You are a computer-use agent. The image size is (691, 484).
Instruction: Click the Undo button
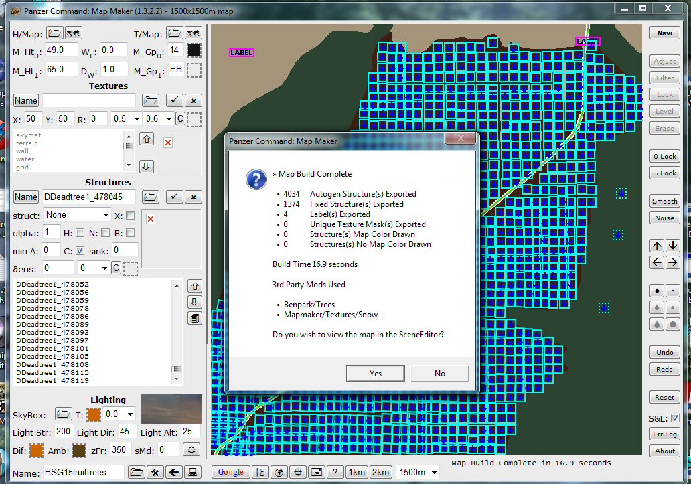pyautogui.click(x=665, y=352)
